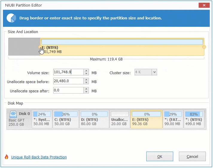Focus the Unallocate space after field
213x168 pixels.
tap(68, 90)
